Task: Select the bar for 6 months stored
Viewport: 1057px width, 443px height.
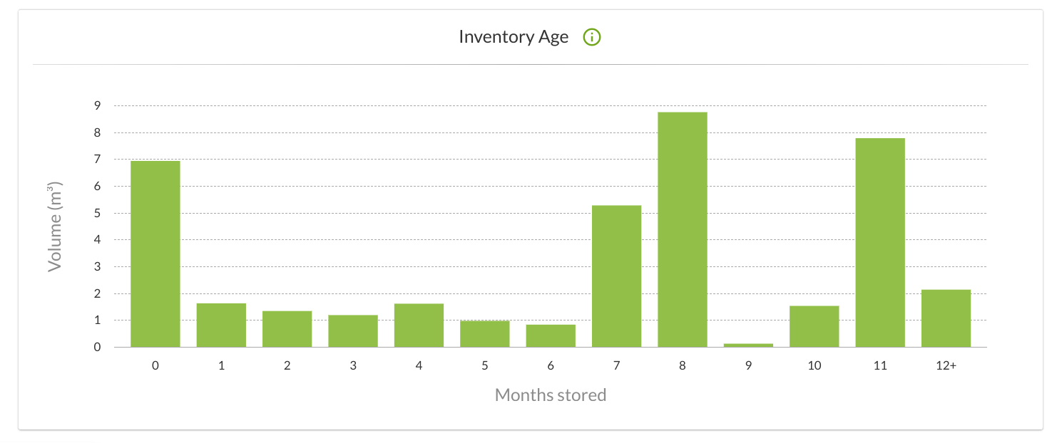Action: coord(551,335)
